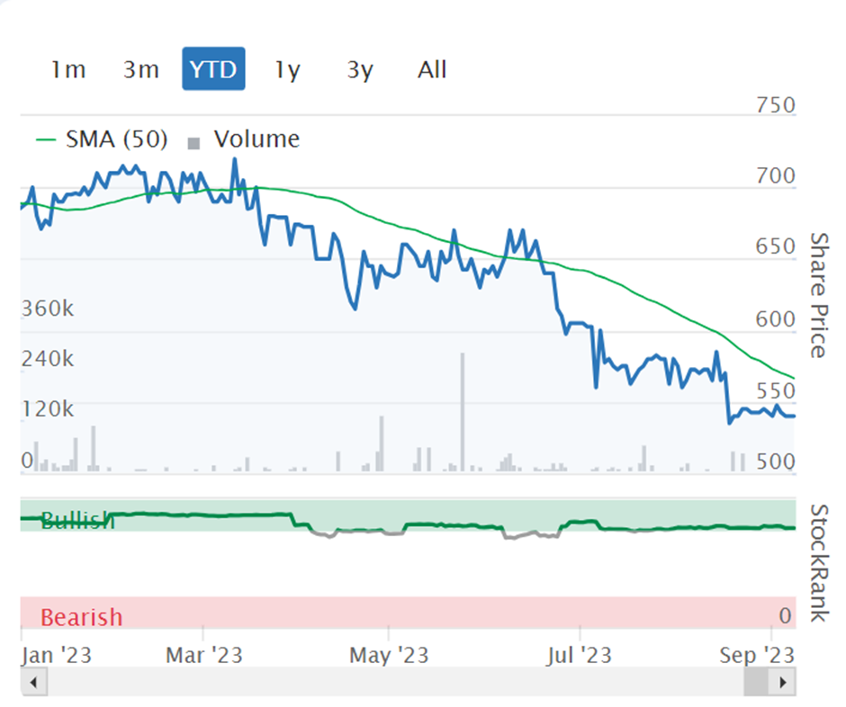Show All time range
846x707 pixels.
[x=432, y=69]
